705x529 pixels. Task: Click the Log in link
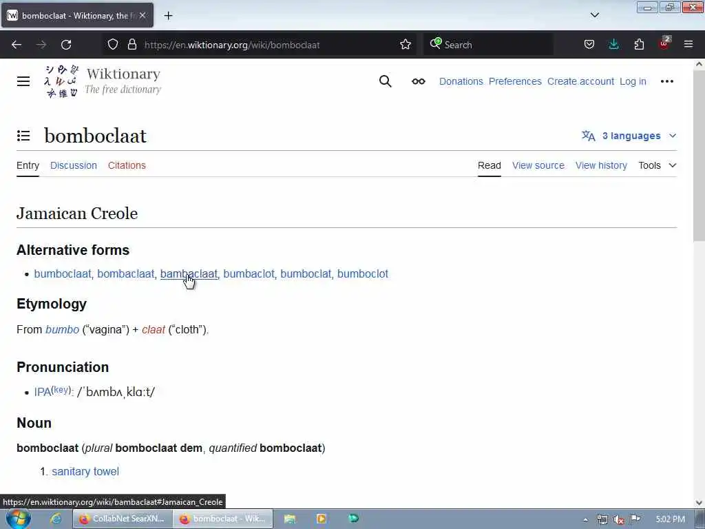click(x=633, y=81)
